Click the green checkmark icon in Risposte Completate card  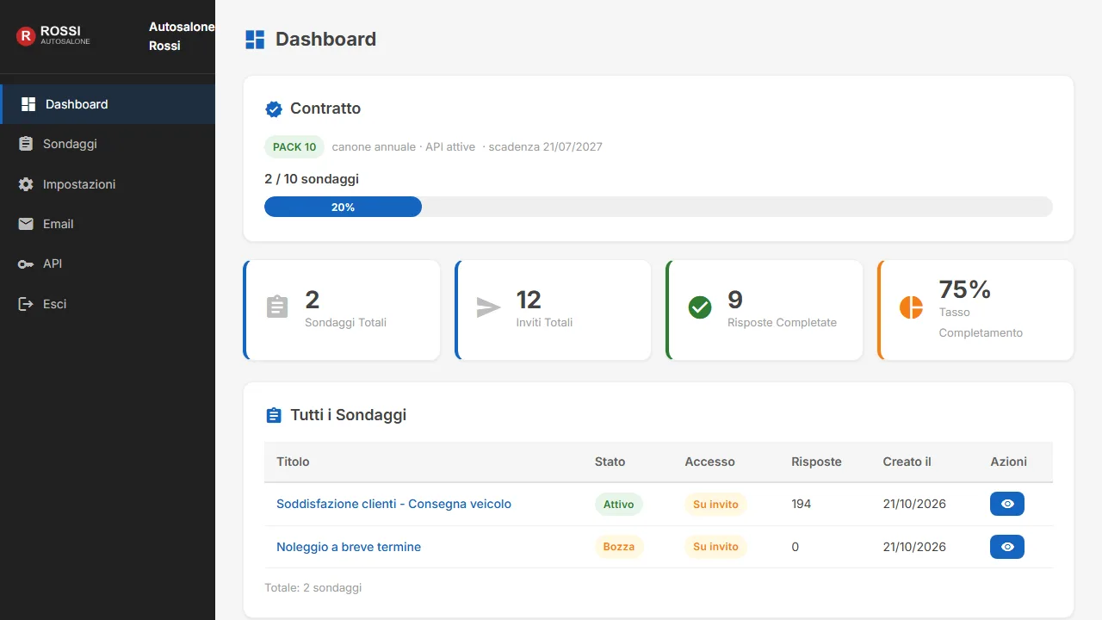click(700, 307)
